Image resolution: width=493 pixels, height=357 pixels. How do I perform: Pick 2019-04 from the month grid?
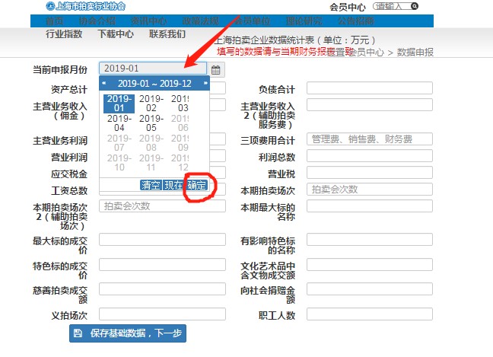119,123
